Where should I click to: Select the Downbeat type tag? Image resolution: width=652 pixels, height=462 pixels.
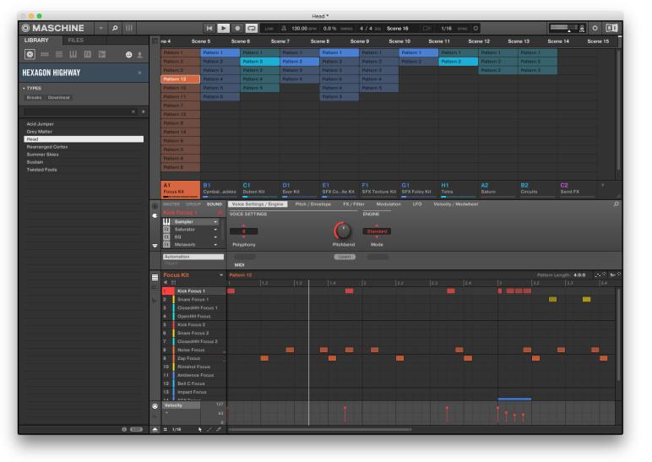pyautogui.click(x=58, y=98)
